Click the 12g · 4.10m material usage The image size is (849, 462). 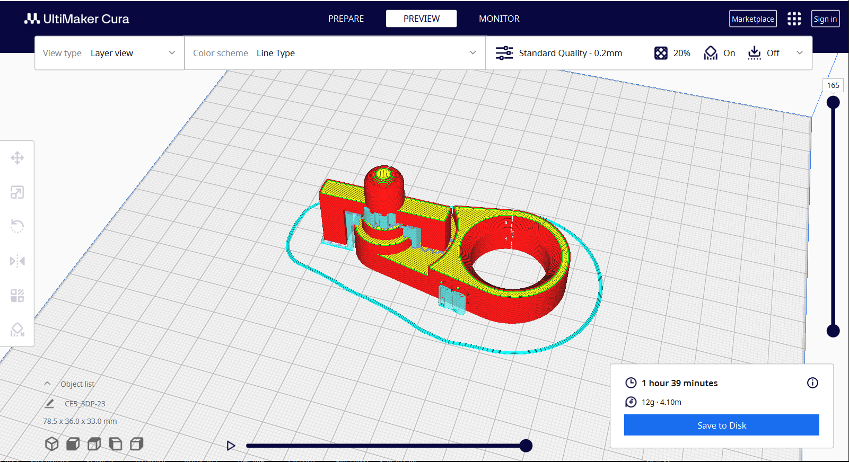[661, 402]
